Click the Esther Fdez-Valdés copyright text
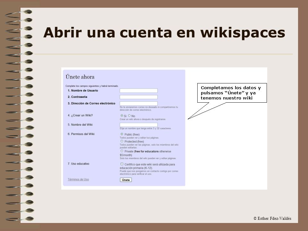 (272, 218)
